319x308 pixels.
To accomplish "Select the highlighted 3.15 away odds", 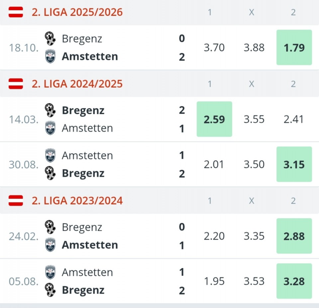I will 294,164.
